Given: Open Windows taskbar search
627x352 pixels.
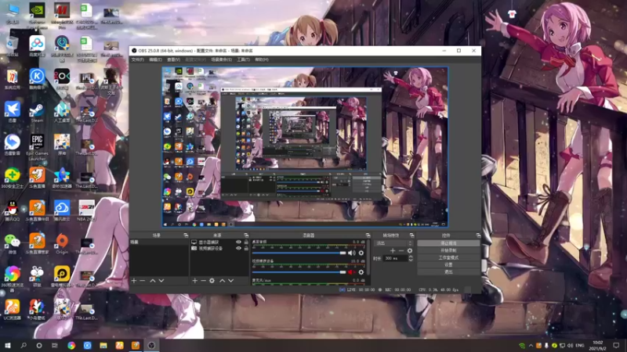Looking at the screenshot, I should point(24,345).
